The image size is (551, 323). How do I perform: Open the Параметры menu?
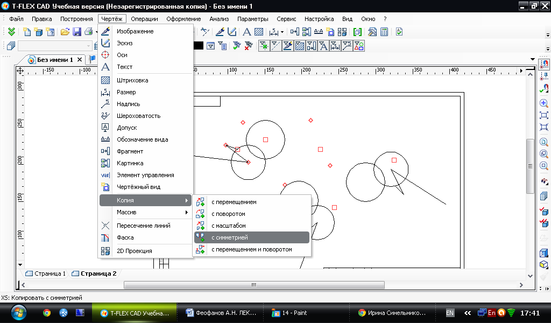pyautogui.click(x=253, y=19)
